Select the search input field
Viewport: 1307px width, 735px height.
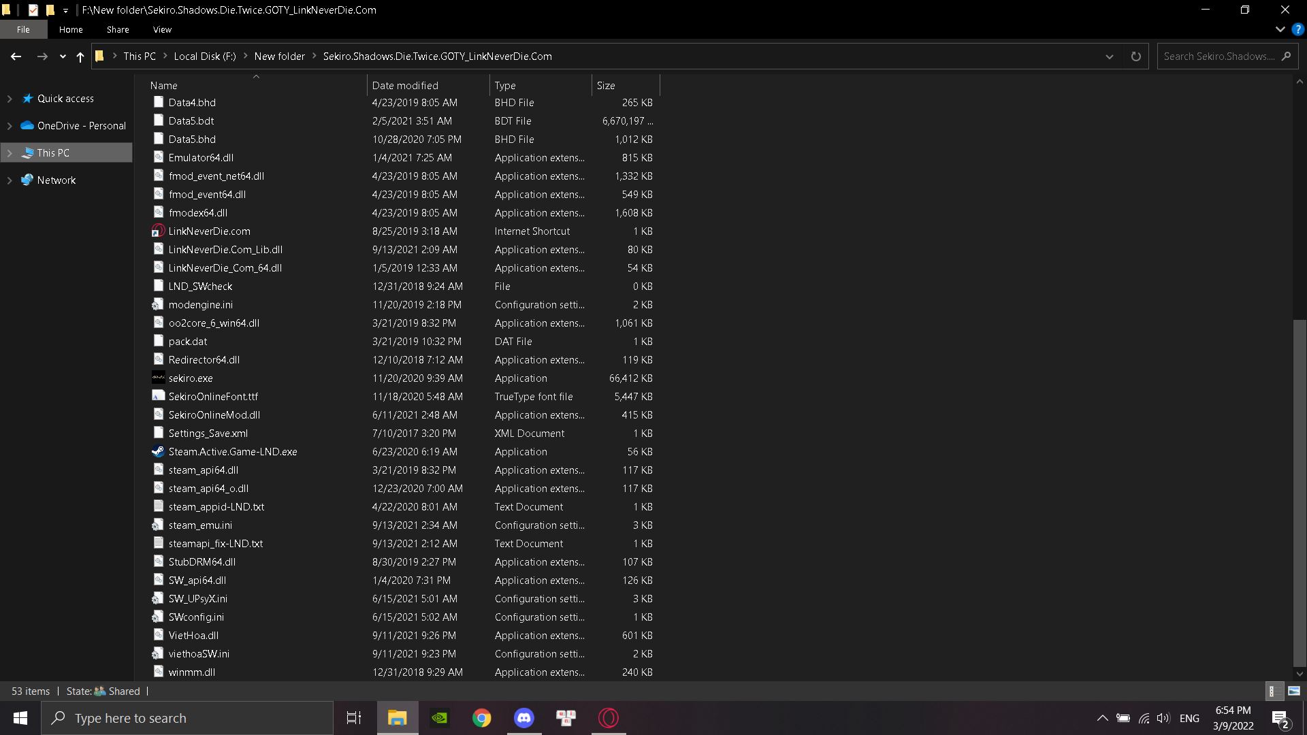(x=1226, y=56)
